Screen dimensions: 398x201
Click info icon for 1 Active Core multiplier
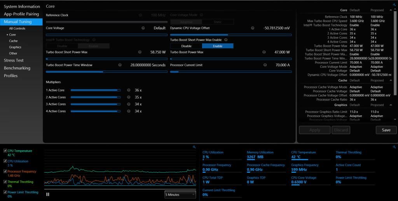pyautogui.click(x=129, y=90)
